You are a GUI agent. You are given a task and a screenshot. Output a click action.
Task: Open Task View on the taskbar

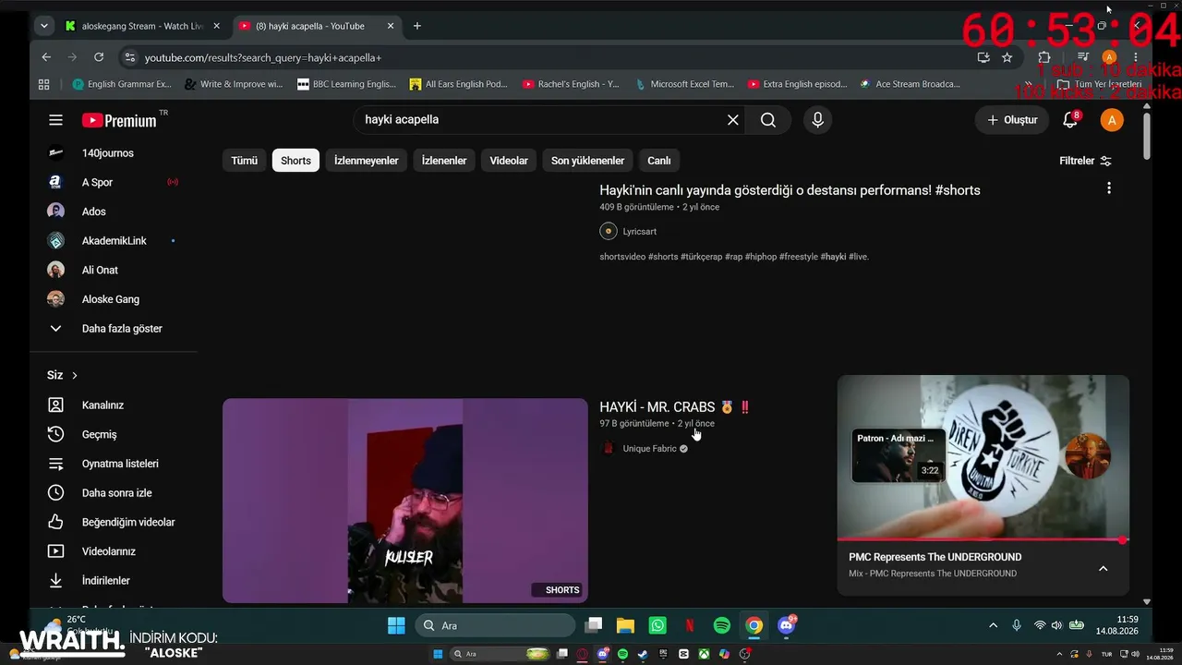593,625
